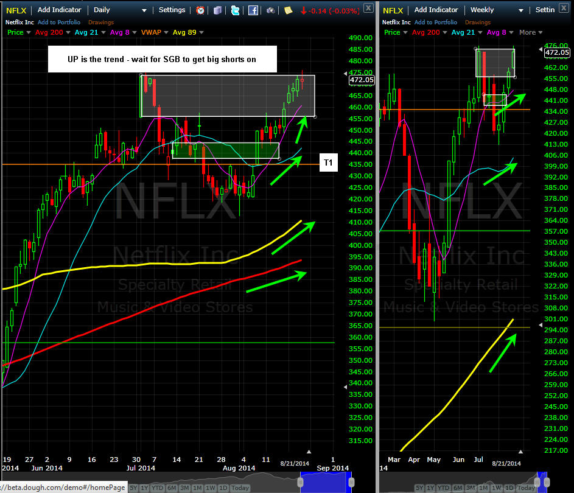This screenshot has height=493, width=574.
Task: Select 1Y range in Daily chart
Action: [145, 488]
